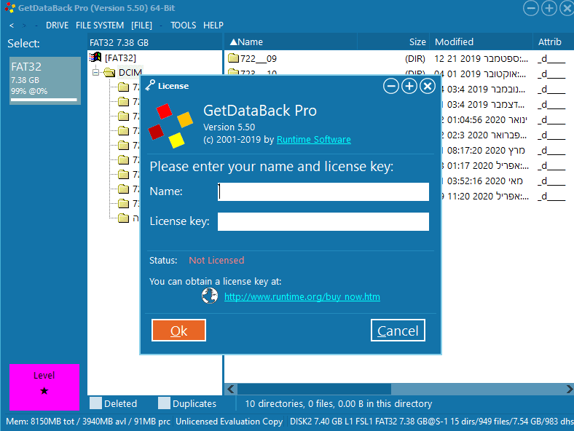Open the Runtime Software link
Image resolution: width=574 pixels, height=431 pixels.
[314, 139]
